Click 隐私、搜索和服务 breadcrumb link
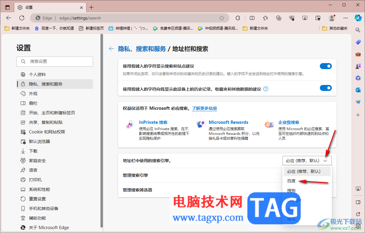This screenshot has height=233, width=365. pos(142,49)
